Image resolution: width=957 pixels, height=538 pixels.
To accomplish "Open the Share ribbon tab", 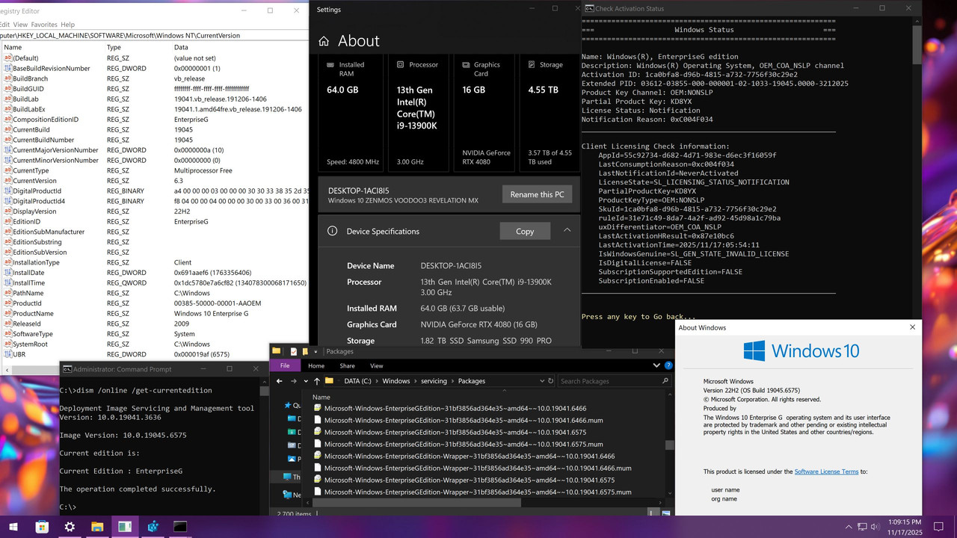I will [x=347, y=366].
